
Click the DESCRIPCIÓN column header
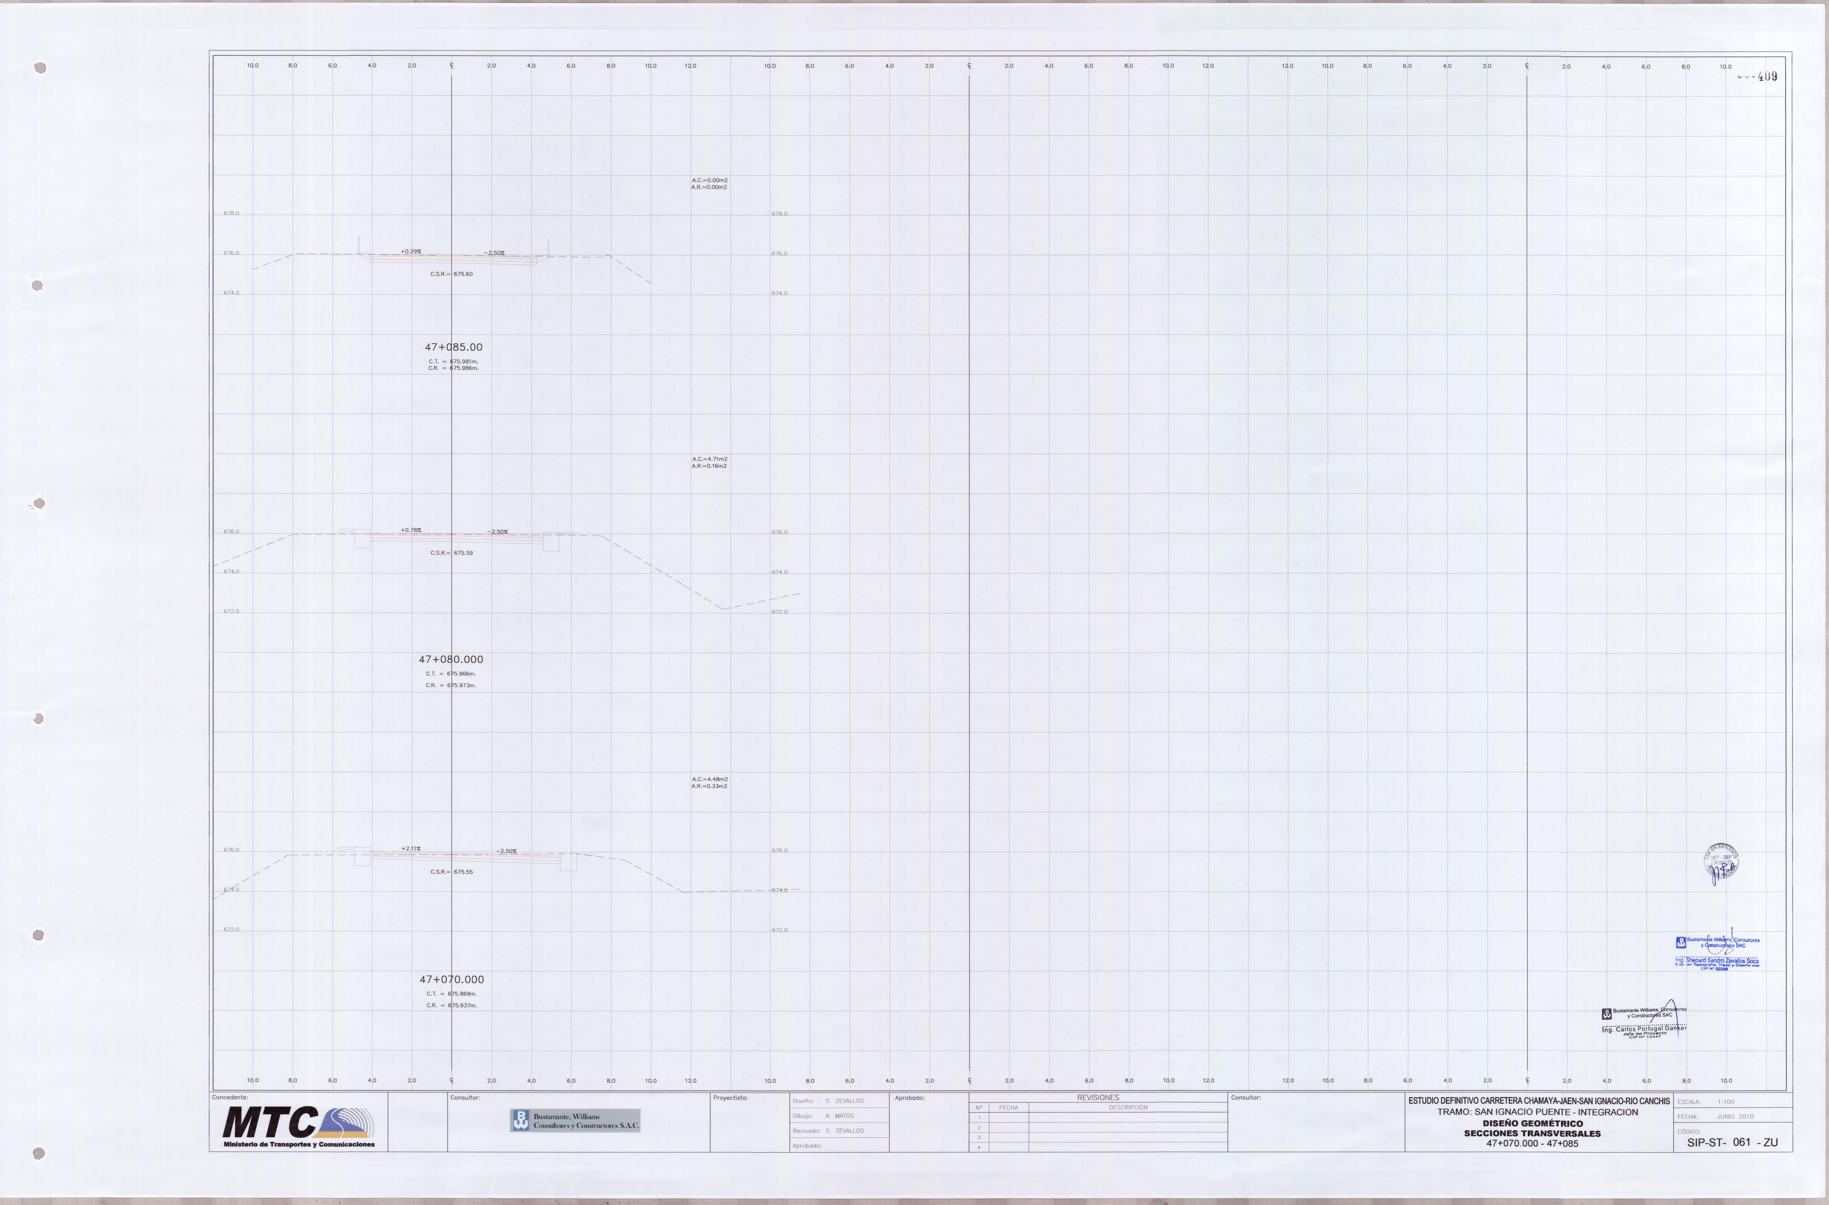click(1128, 1108)
